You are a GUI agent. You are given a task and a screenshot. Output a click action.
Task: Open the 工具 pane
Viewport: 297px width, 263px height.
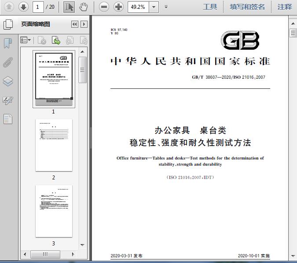coord(210,7)
